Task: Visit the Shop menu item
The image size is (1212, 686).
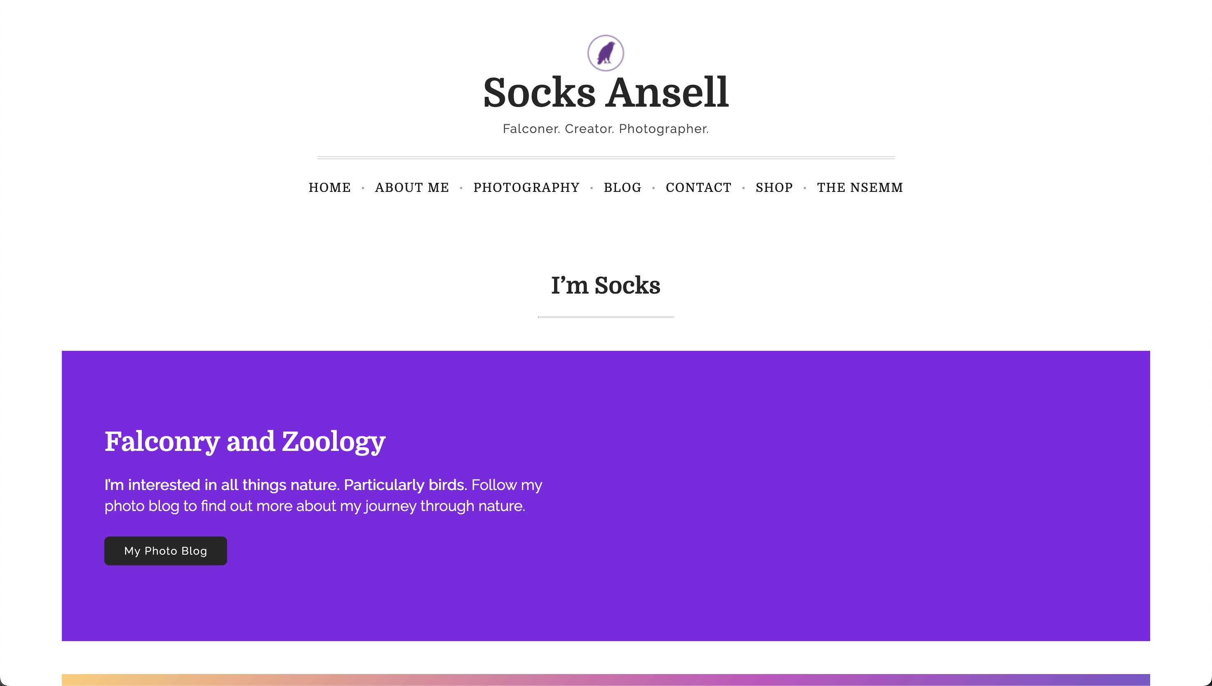Action: (x=774, y=187)
